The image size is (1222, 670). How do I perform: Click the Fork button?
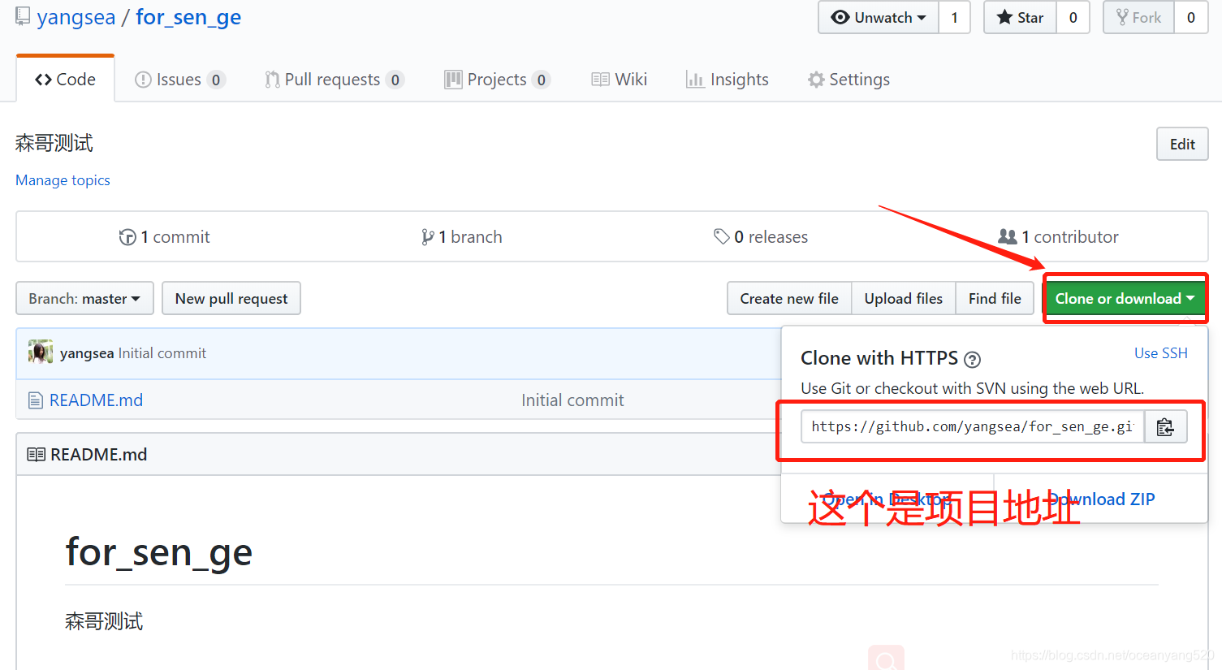coord(1138,17)
